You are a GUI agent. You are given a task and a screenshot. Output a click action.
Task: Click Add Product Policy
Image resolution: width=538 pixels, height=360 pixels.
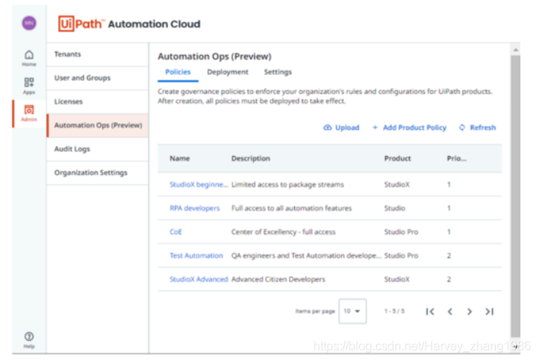click(x=409, y=128)
